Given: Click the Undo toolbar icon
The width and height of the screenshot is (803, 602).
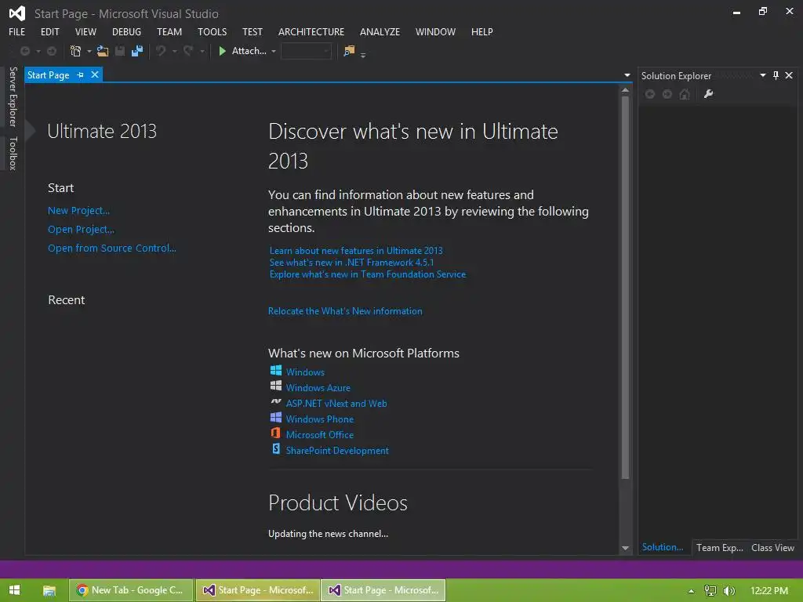Looking at the screenshot, I should (x=162, y=51).
